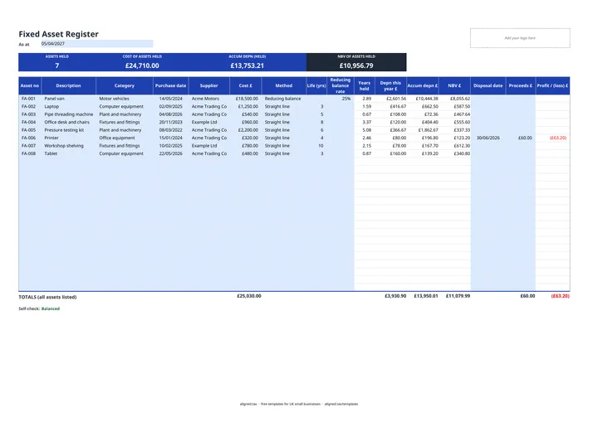Click the Asset no column header
The width and height of the screenshot is (598, 422).
click(x=30, y=85)
